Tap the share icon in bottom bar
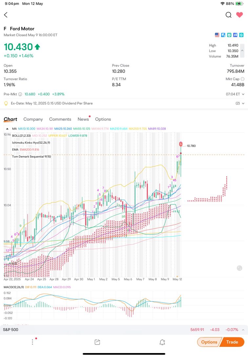This screenshot has height=357, width=248. (x=97, y=342)
